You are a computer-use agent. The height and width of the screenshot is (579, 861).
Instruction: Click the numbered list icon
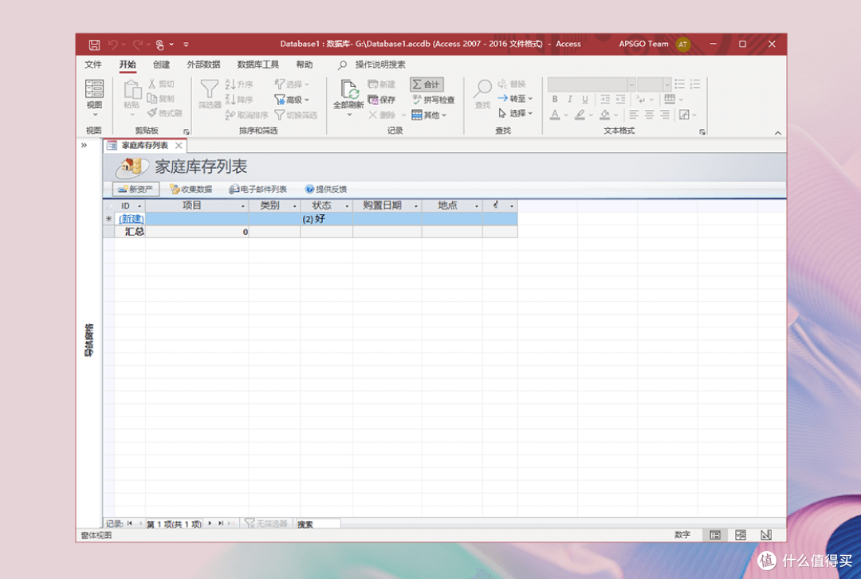coord(695,84)
